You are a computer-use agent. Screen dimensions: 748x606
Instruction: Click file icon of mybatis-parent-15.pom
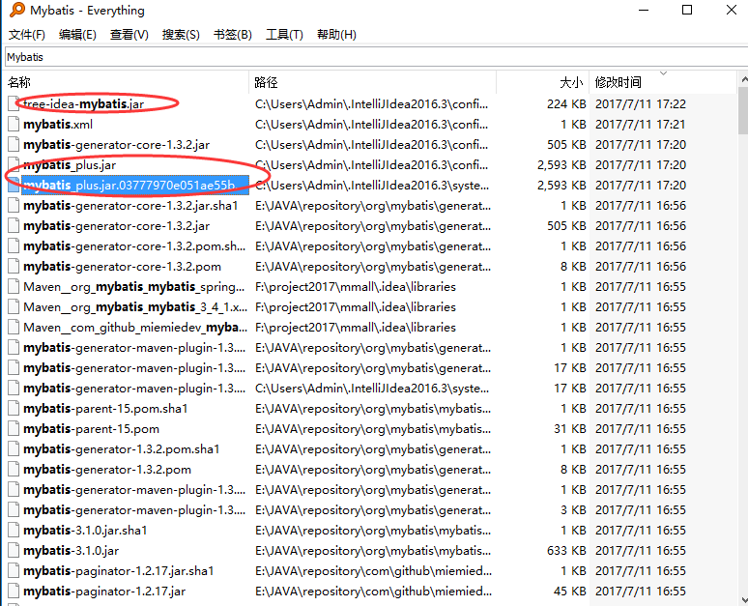pyautogui.click(x=14, y=429)
